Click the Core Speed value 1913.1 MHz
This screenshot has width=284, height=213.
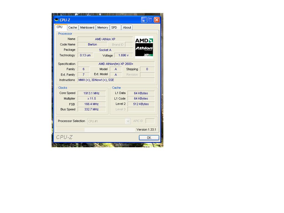(92, 93)
